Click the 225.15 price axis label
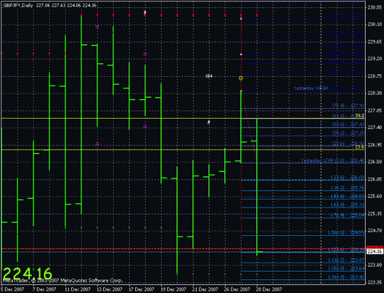This screenshot has height=293, width=384. click(x=375, y=214)
